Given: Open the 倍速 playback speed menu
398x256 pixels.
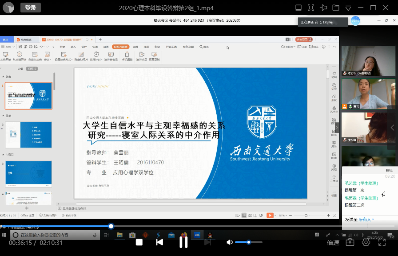Looking at the screenshot, I should 333,243.
